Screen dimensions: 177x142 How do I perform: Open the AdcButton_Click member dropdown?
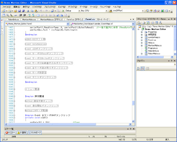tap(133, 24)
